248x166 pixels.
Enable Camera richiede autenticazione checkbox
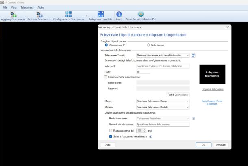click(x=105, y=77)
